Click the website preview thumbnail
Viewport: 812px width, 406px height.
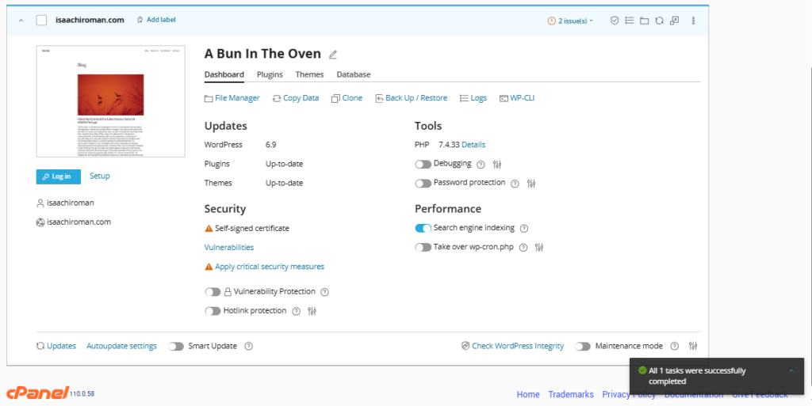(111, 101)
